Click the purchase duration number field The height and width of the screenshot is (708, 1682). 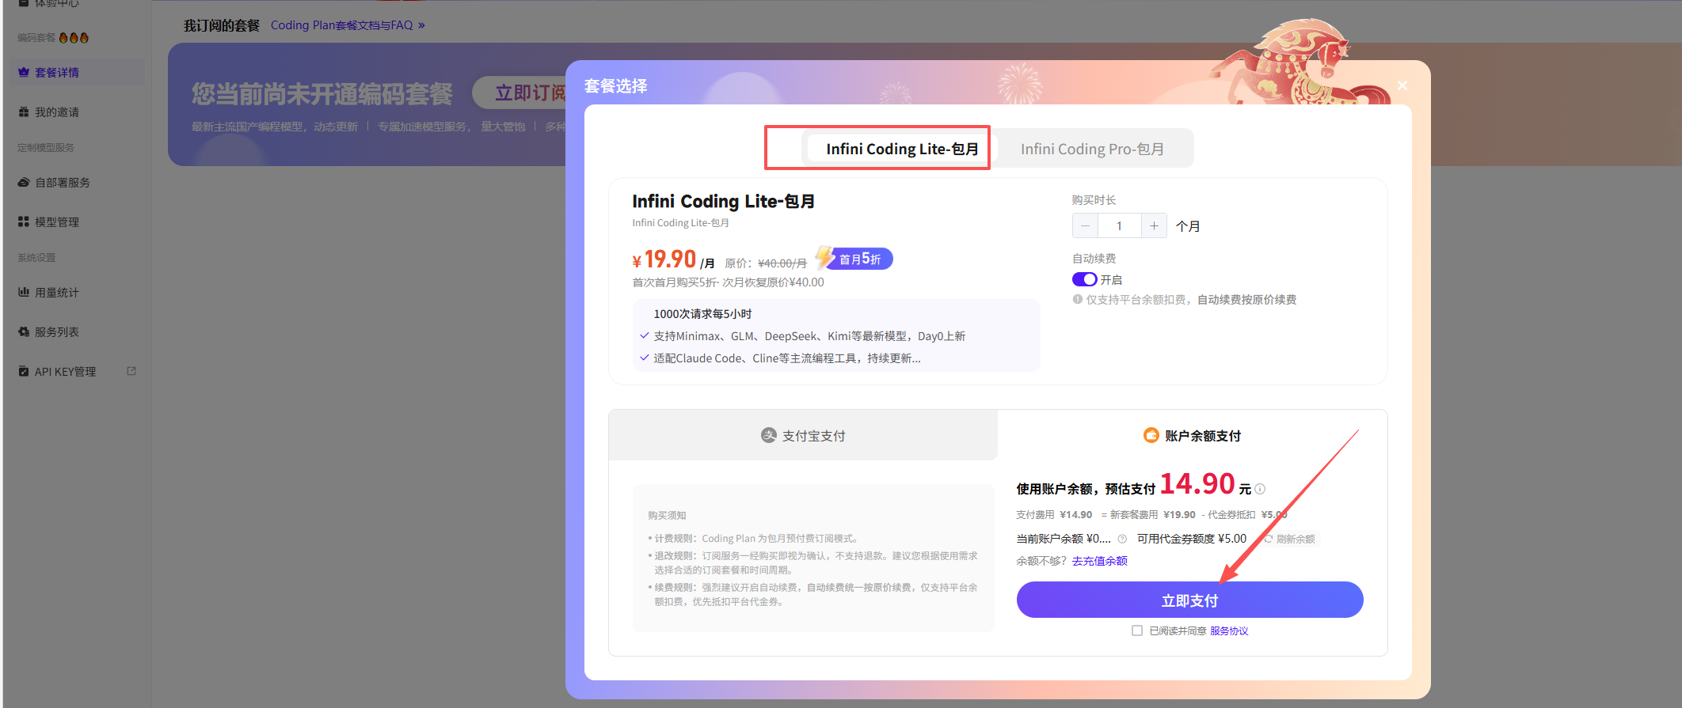(1119, 225)
